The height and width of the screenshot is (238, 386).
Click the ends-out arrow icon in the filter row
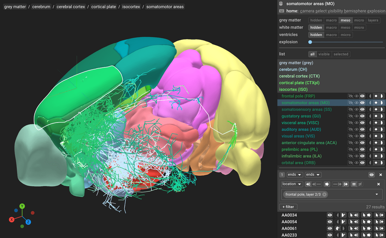click(346, 184)
